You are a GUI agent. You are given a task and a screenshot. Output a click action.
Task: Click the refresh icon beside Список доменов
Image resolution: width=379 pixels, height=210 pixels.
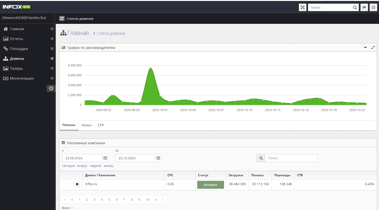pos(62,19)
